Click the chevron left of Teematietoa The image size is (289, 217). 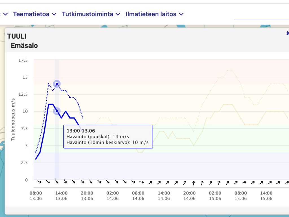pyautogui.click(x=5, y=14)
